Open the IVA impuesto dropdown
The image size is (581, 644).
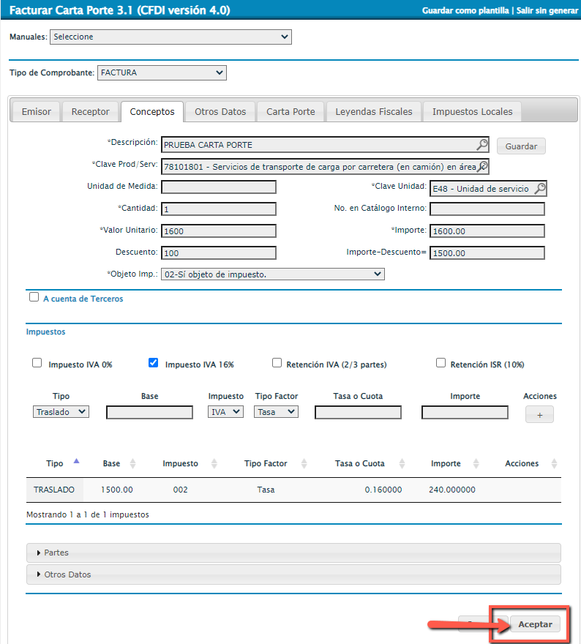pyautogui.click(x=225, y=412)
